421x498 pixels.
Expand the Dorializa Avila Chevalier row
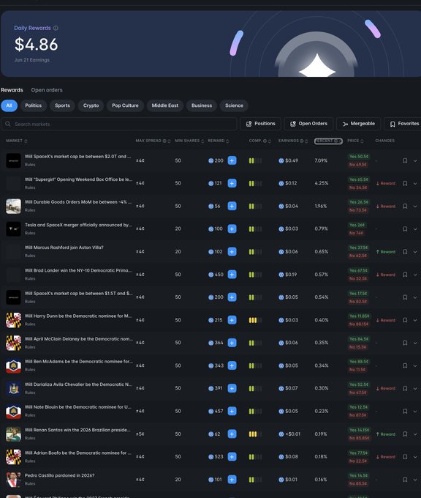point(415,388)
